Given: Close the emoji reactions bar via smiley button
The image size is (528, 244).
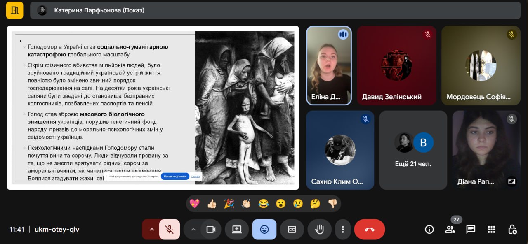Looking at the screenshot, I should (264, 230).
